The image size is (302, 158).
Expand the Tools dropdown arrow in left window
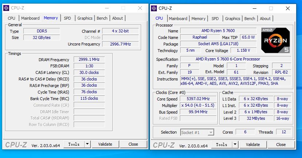[88, 144]
